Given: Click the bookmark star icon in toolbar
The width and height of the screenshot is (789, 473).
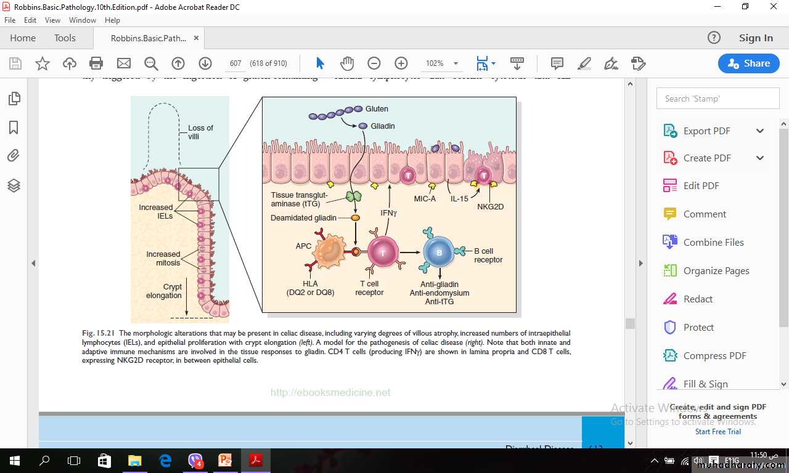Looking at the screenshot, I should pos(42,63).
